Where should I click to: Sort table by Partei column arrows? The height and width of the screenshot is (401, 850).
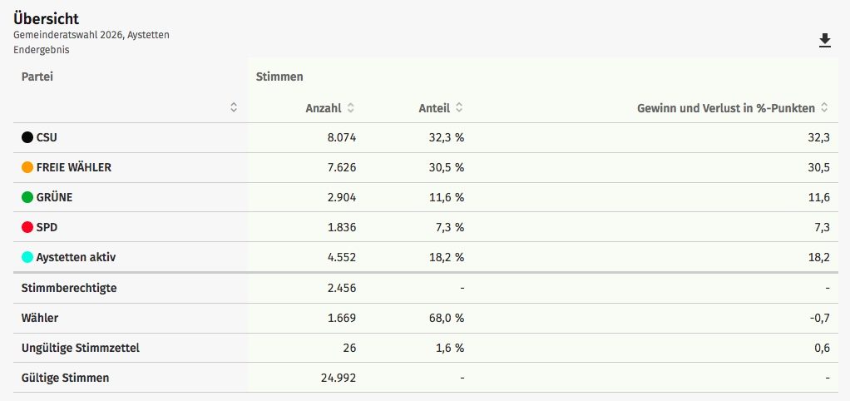point(234,107)
